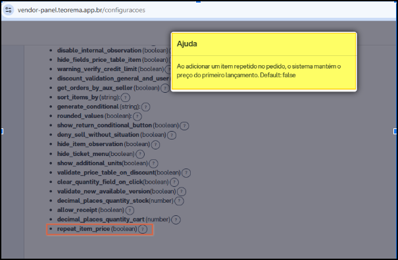Open help for validate_price_table_on_discount
The height and width of the screenshot is (260, 398).
(186, 173)
